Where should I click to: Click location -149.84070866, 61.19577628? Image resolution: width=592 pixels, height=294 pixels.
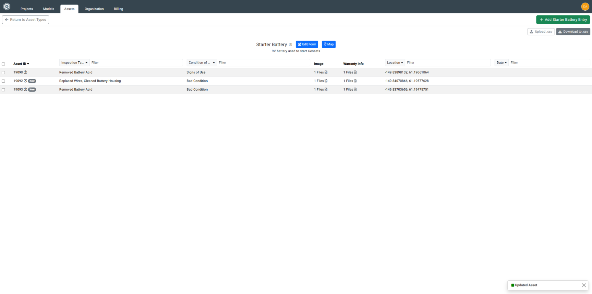click(x=407, y=81)
